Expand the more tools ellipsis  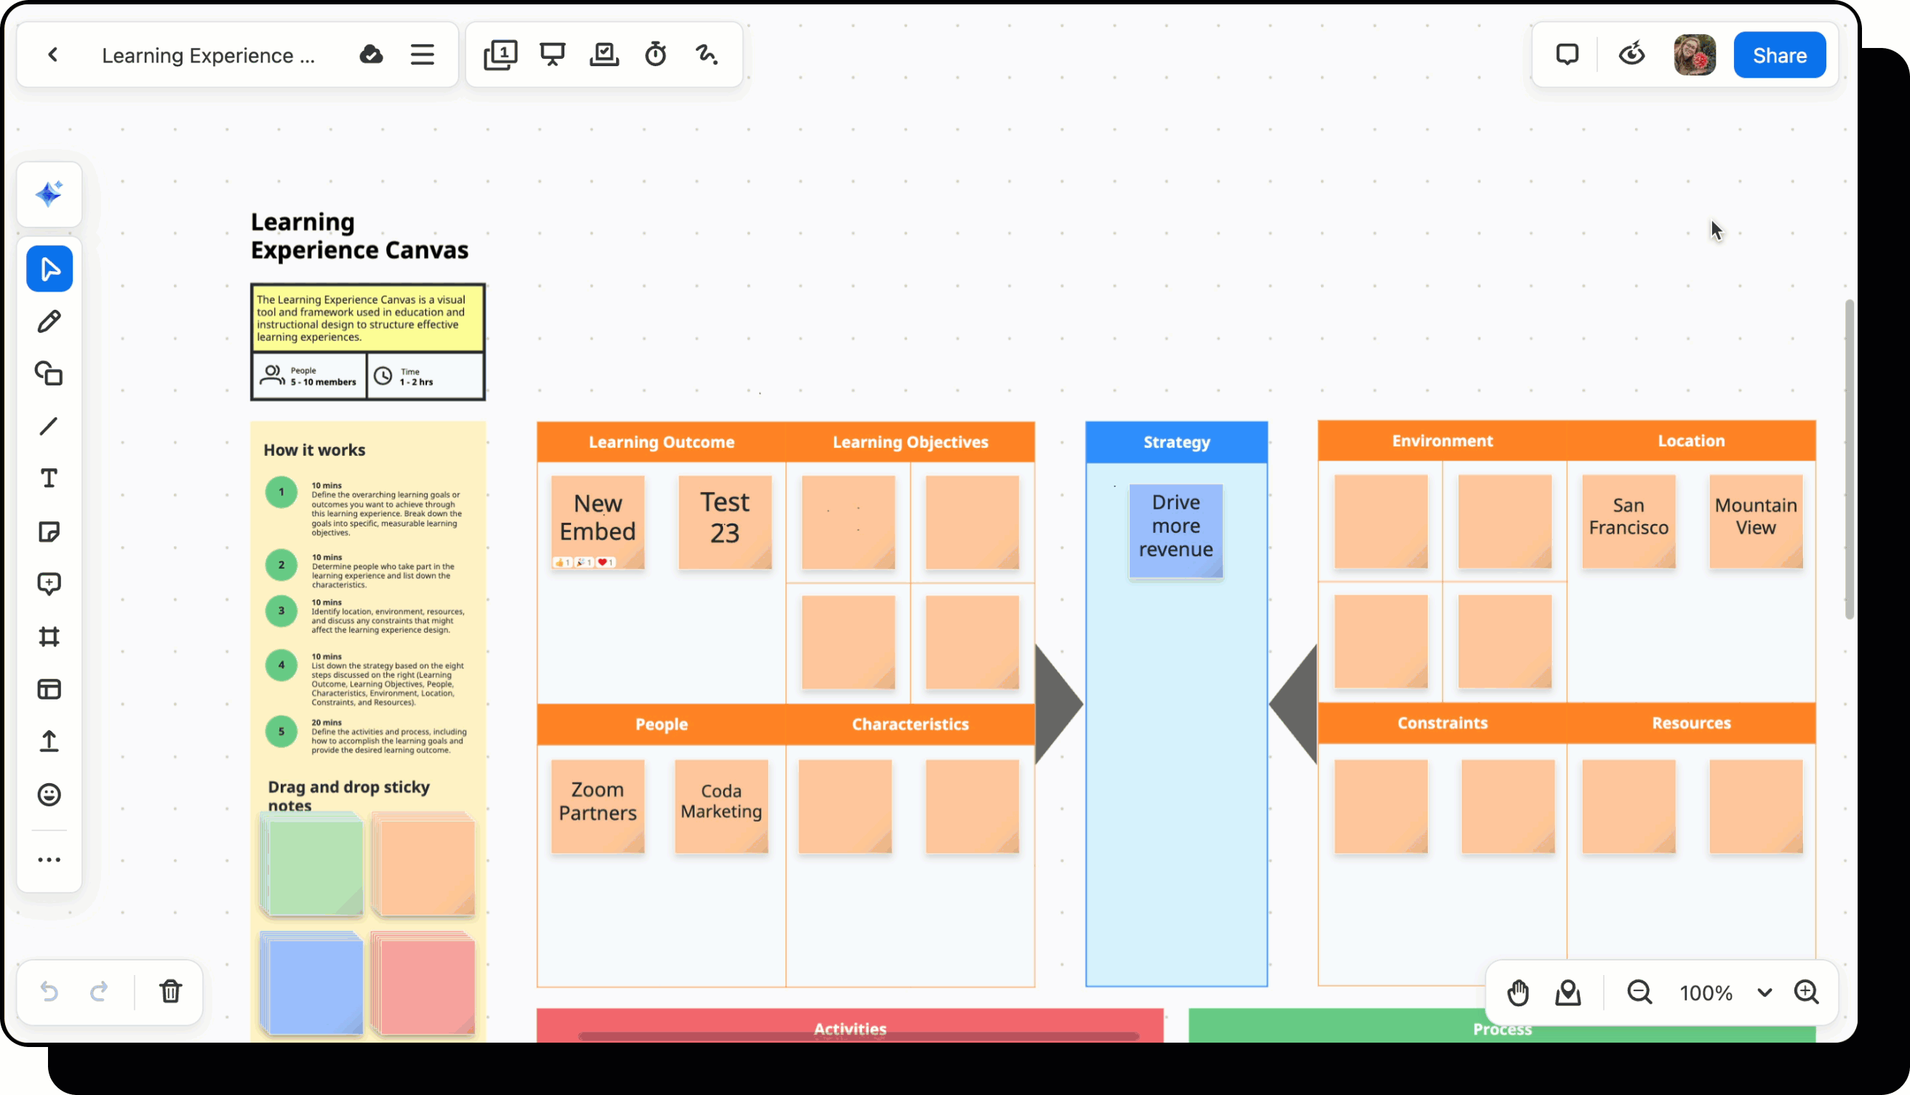coord(49,859)
